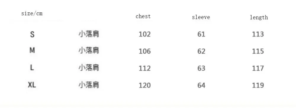
Task: Select 小落肩 text in S row
Action: (x=89, y=34)
